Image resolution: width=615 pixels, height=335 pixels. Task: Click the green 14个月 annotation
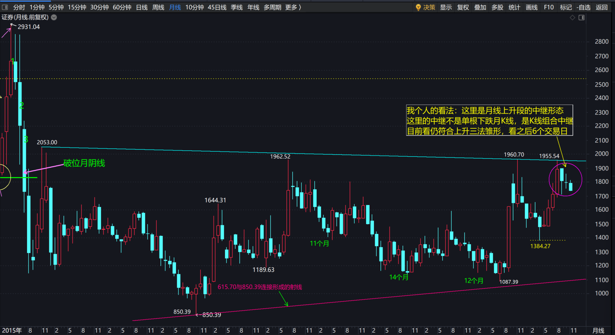pyautogui.click(x=399, y=277)
